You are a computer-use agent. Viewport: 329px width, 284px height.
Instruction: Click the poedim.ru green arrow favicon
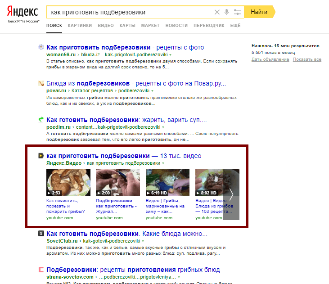pos(41,119)
